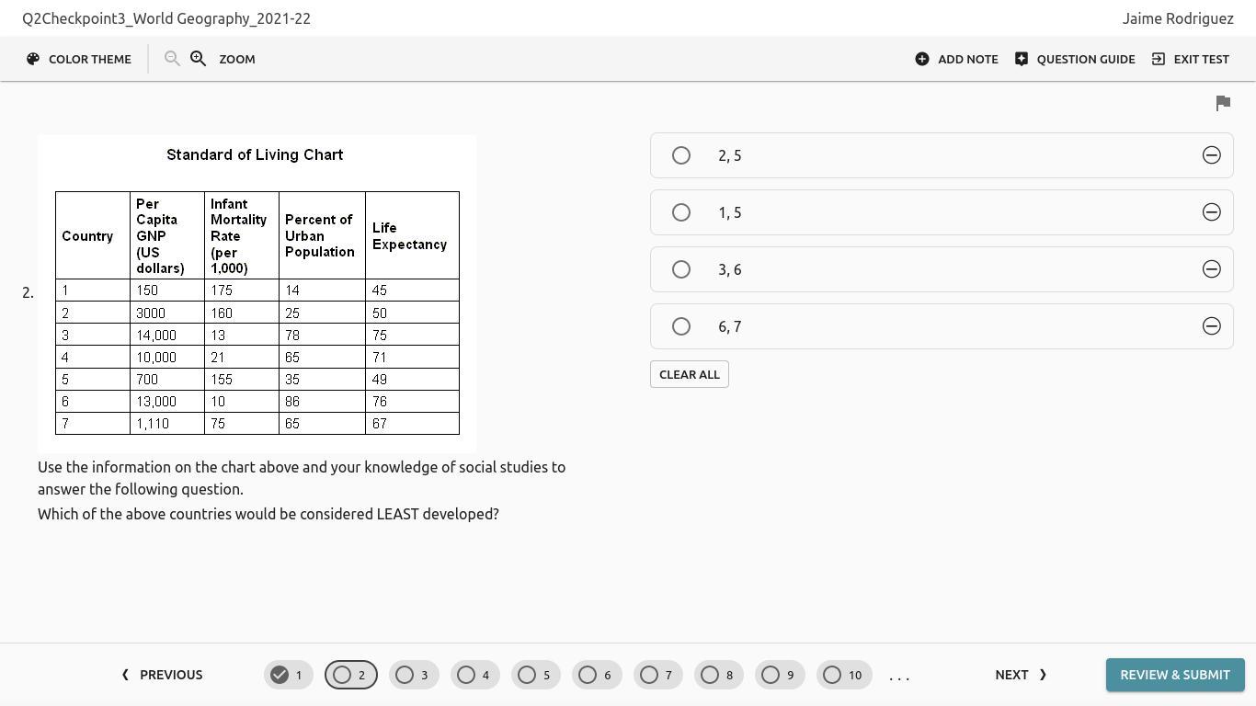Open the Question Guide icon
The height and width of the screenshot is (706, 1256).
pyautogui.click(x=1022, y=59)
